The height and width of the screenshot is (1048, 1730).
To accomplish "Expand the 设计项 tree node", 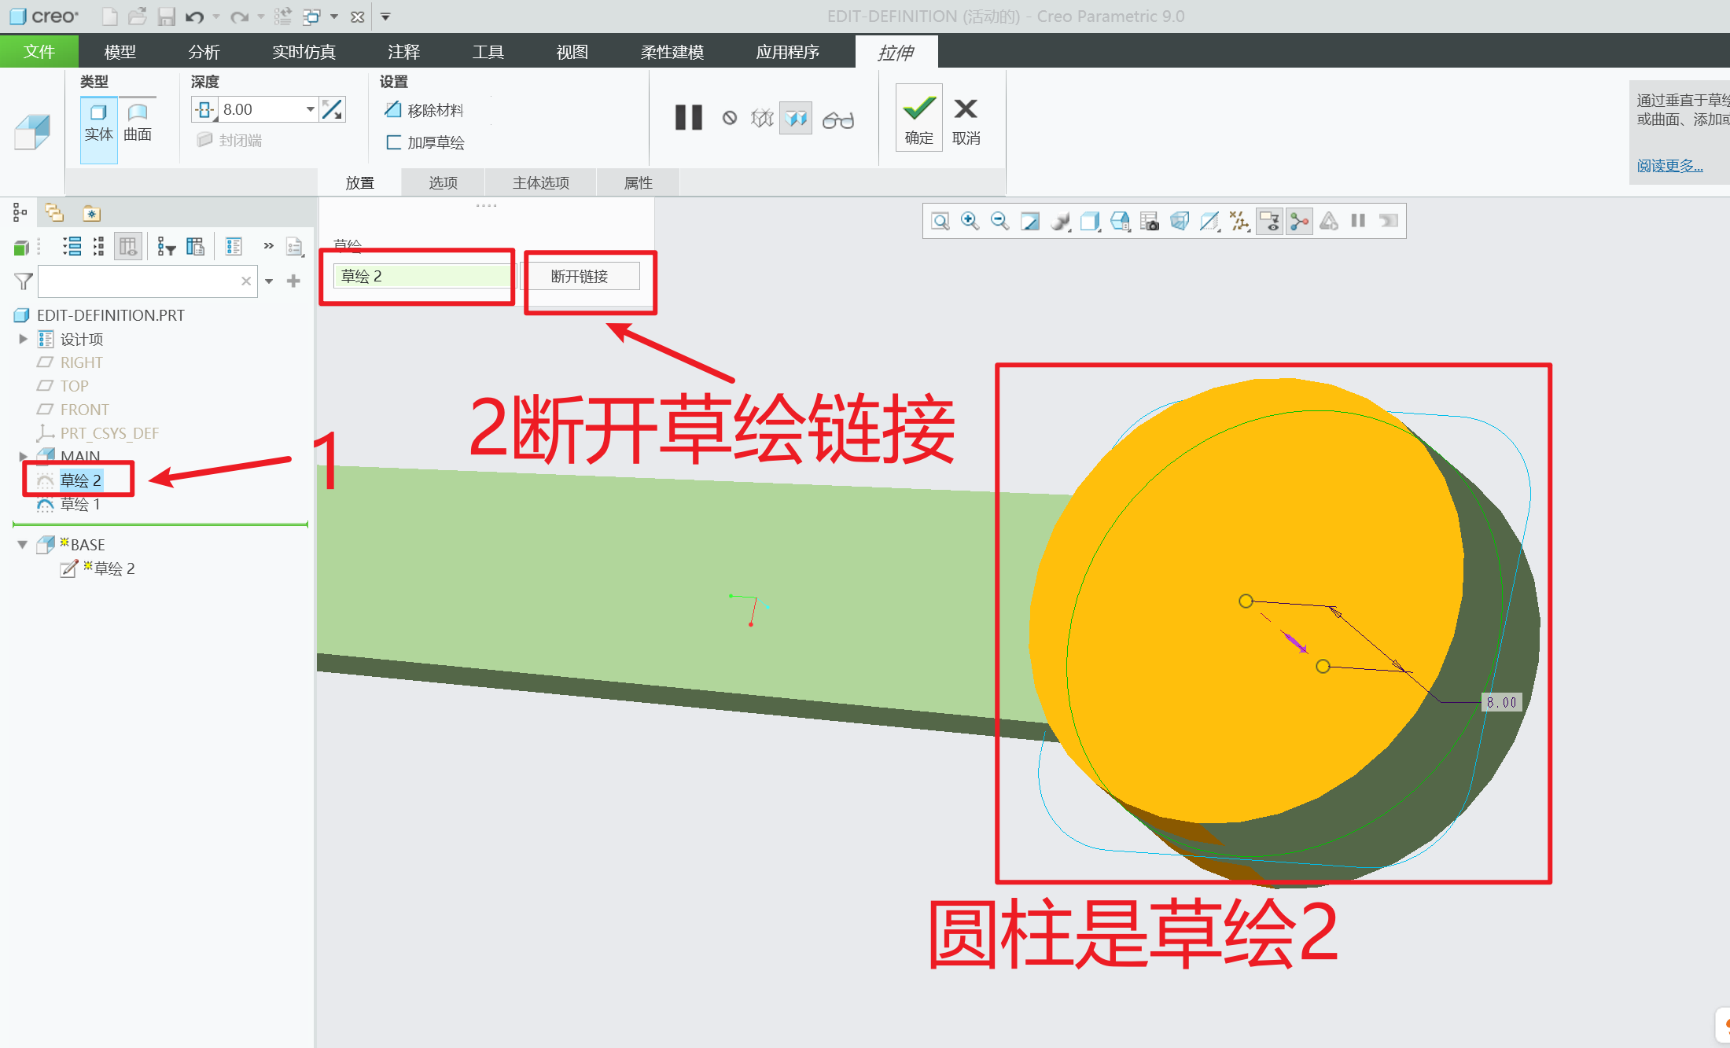I will tap(23, 339).
